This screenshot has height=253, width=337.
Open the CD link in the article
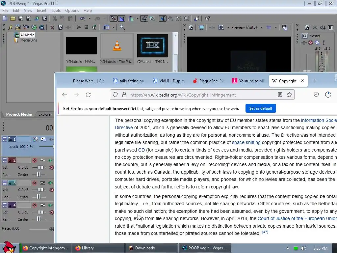pos(142,150)
